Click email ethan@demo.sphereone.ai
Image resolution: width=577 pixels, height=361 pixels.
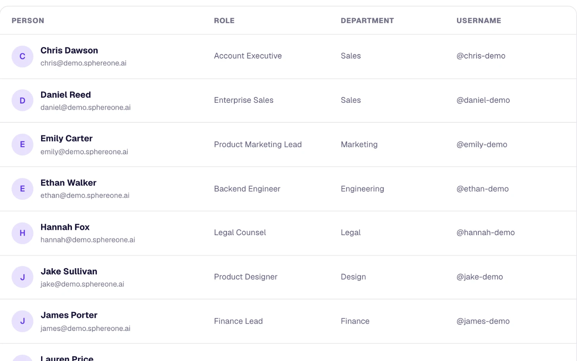point(85,196)
